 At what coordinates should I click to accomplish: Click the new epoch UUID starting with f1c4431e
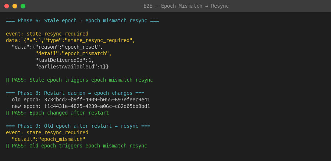click(x=97, y=106)
